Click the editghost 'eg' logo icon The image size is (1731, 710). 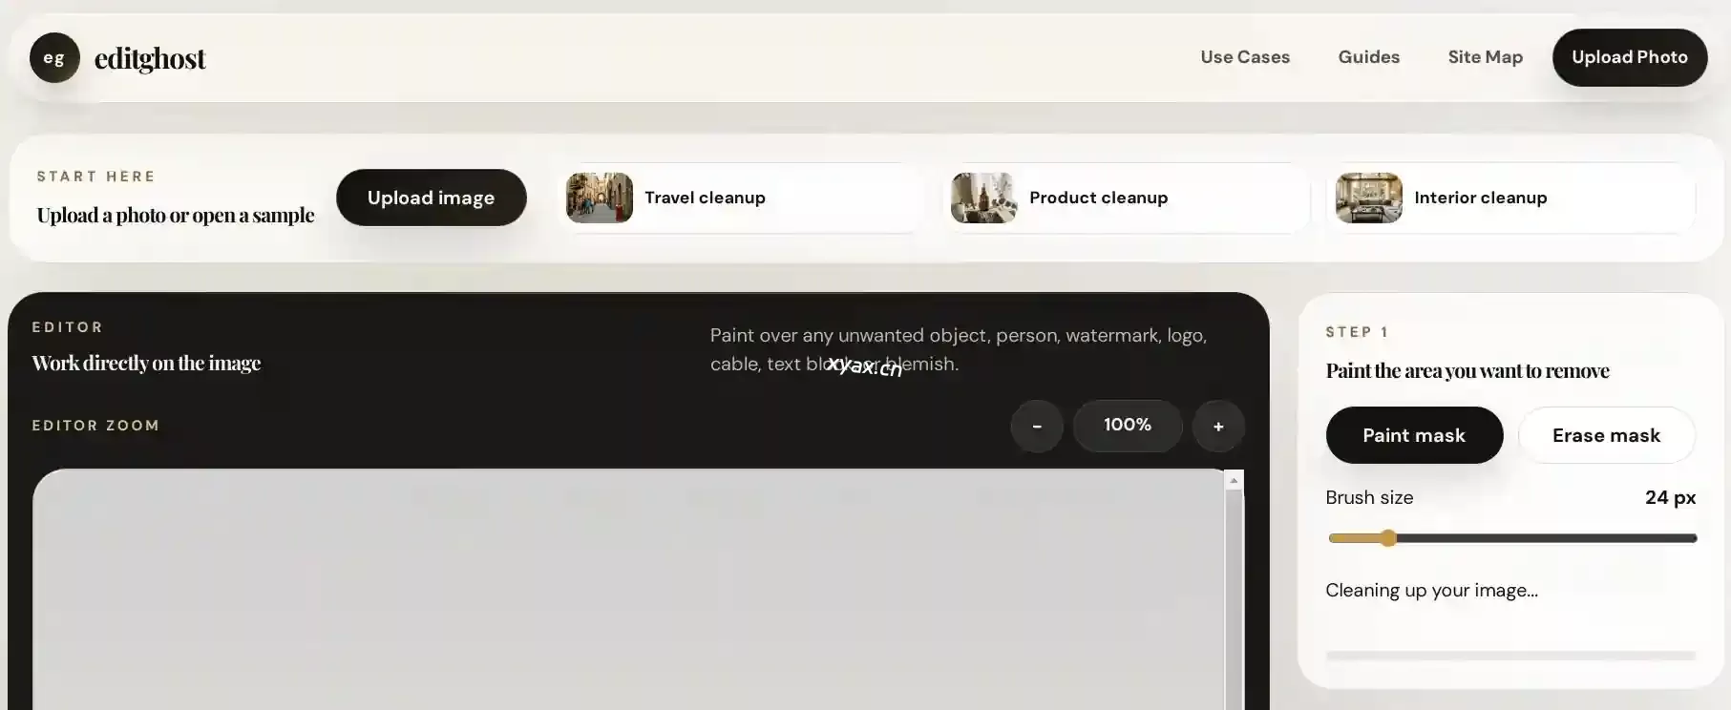[54, 58]
